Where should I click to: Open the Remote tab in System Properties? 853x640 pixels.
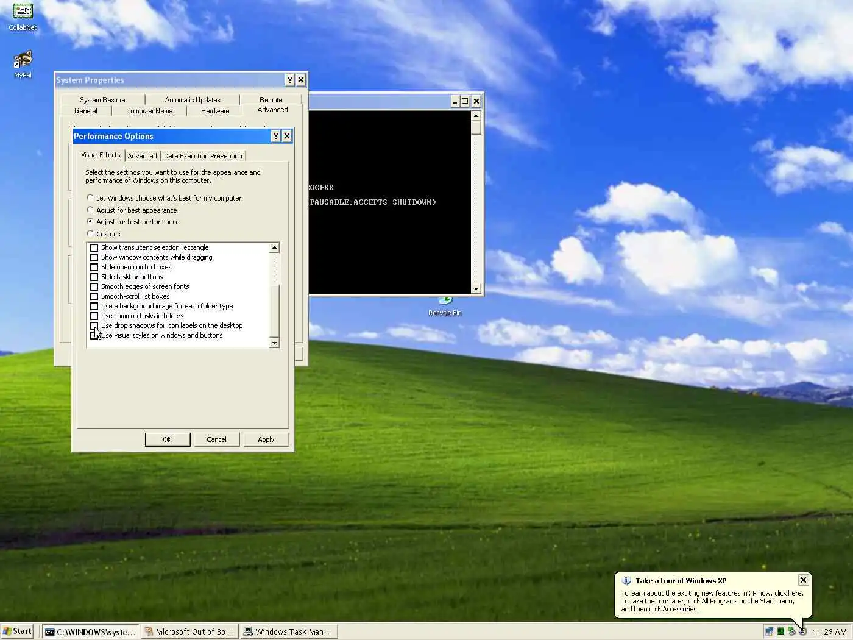tap(271, 100)
